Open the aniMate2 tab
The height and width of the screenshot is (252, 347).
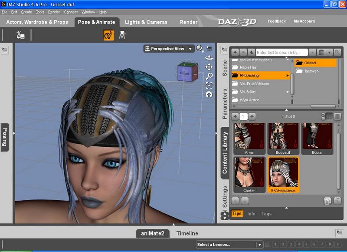[153, 233]
